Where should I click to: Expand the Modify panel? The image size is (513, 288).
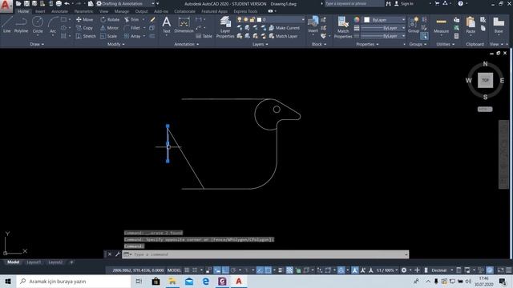(115, 44)
